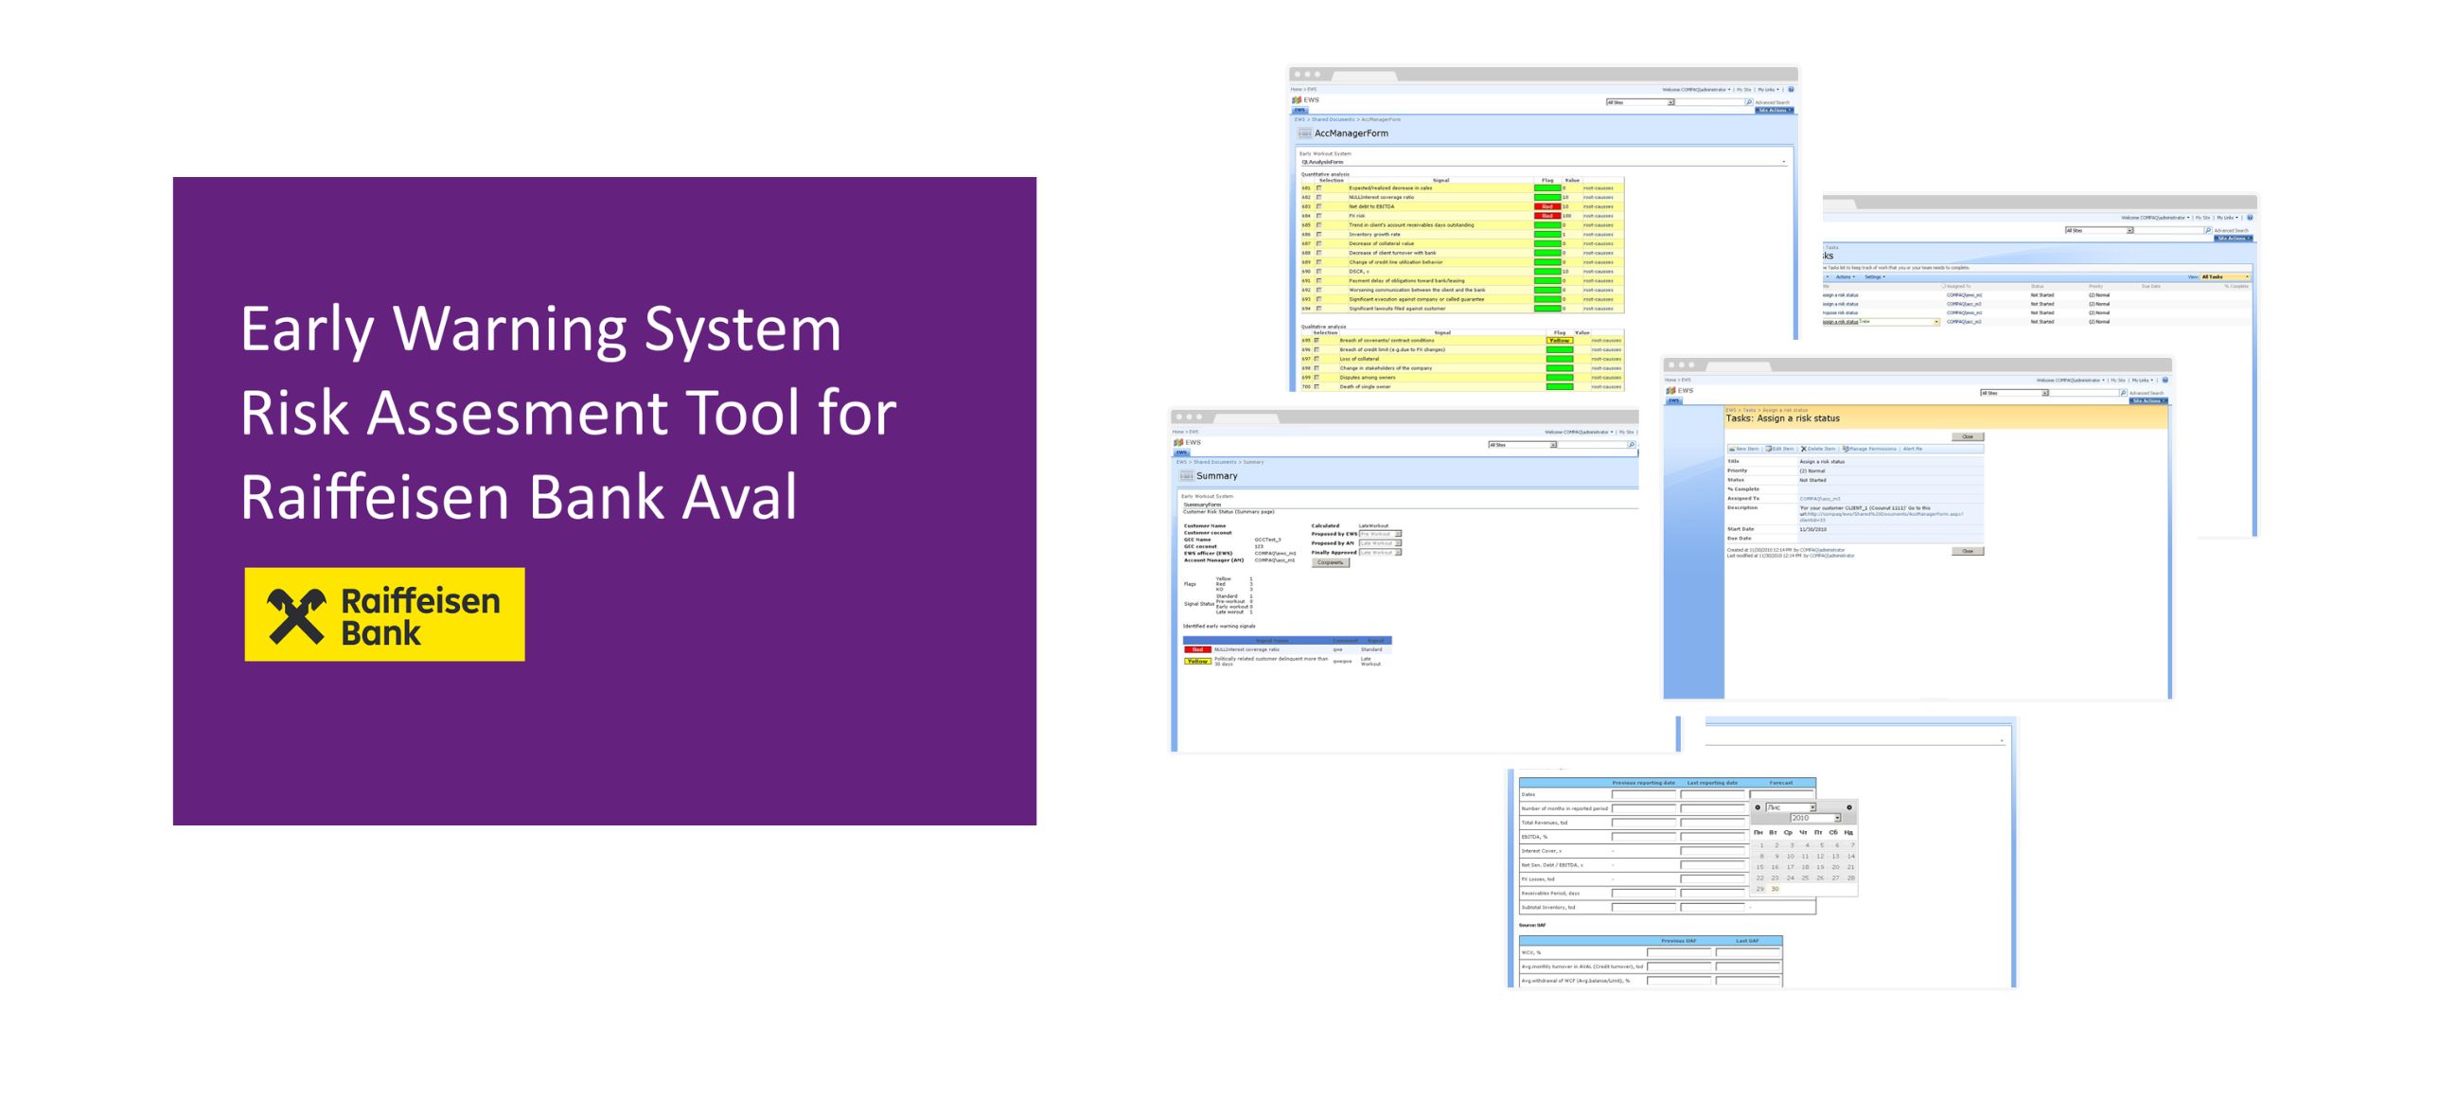The width and height of the screenshot is (2438, 1117).
Task: Select the EWS tab in Summary window
Action: [x=1181, y=452]
